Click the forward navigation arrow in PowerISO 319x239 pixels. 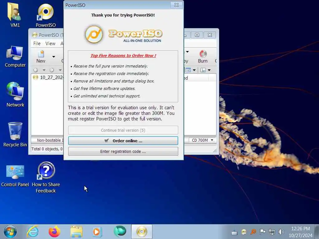(x=52, y=70)
